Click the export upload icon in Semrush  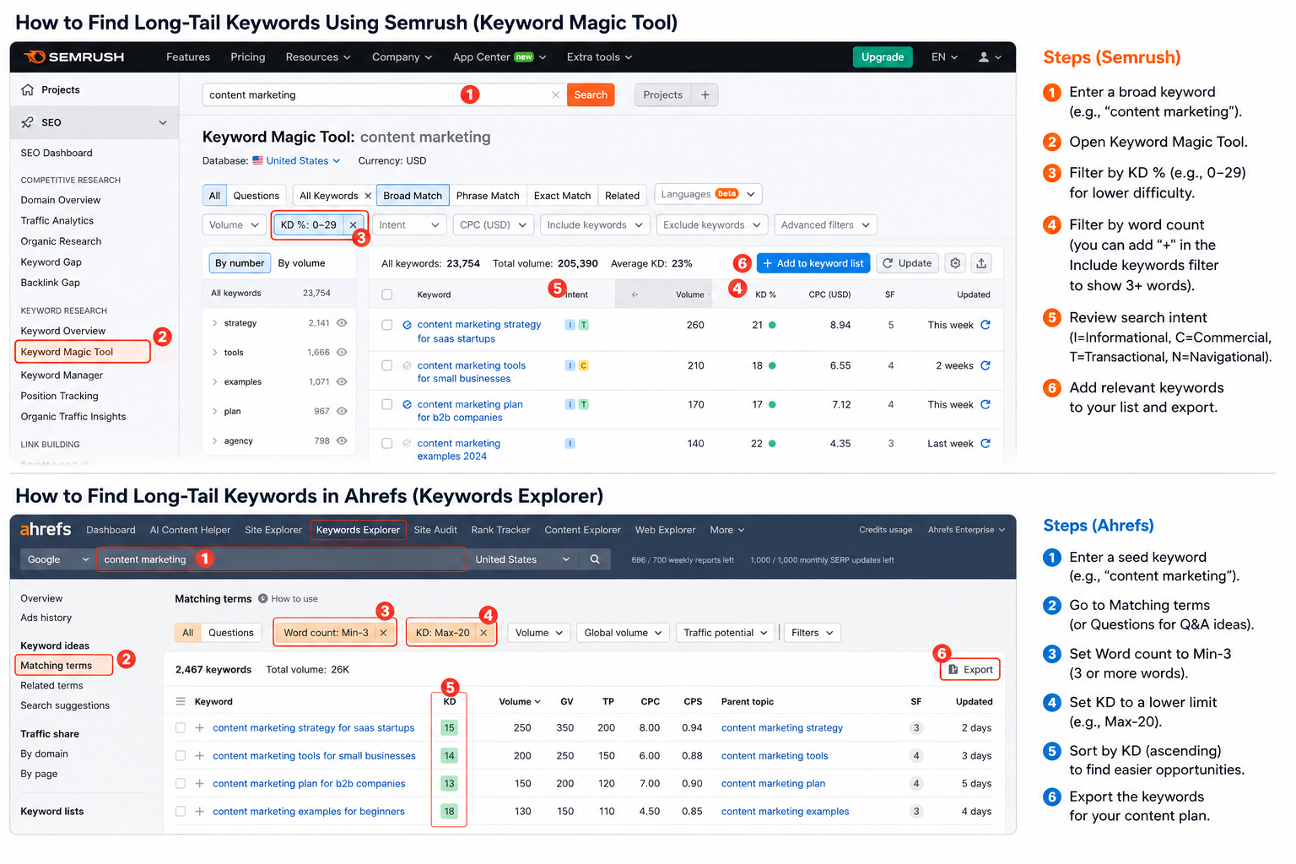pyautogui.click(x=981, y=263)
